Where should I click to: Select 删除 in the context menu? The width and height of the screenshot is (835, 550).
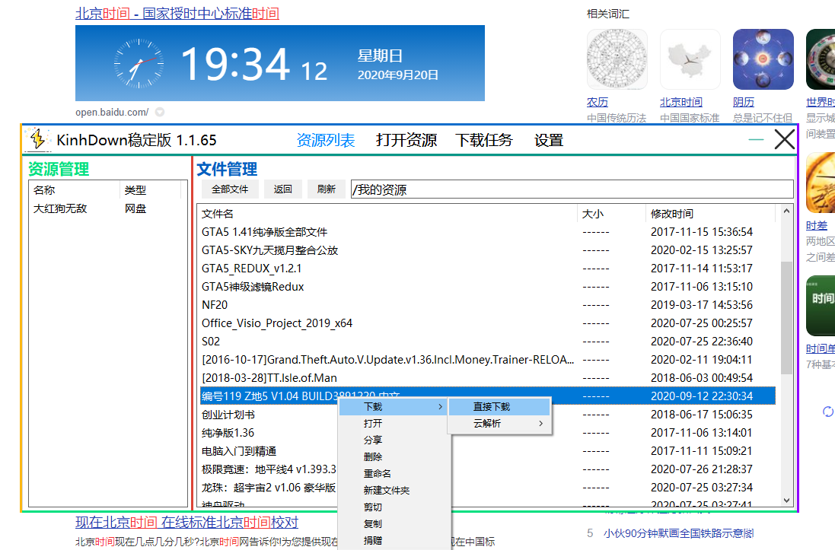(373, 457)
